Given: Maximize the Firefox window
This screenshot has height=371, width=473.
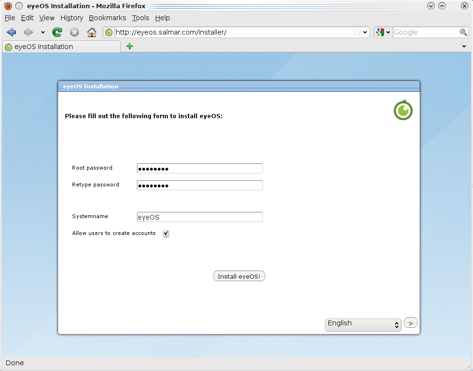Looking at the screenshot, I should pyautogui.click(x=442, y=6).
